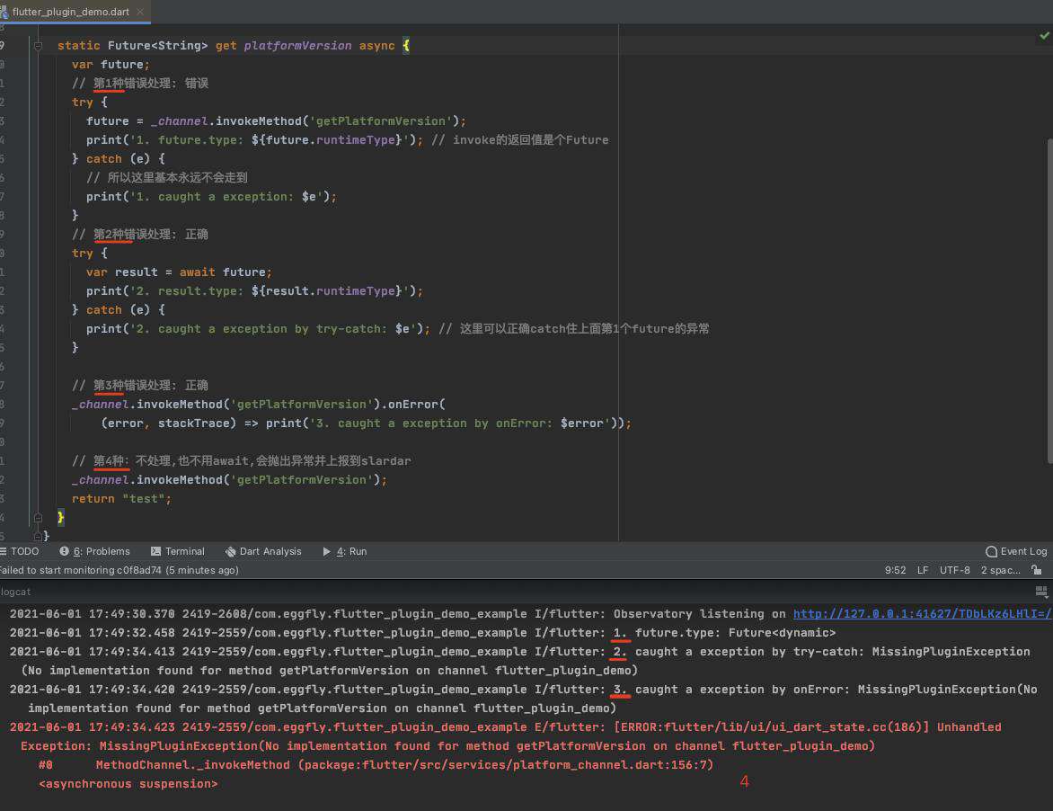
Task: Click the logcat panel options icon
Action: [1041, 592]
